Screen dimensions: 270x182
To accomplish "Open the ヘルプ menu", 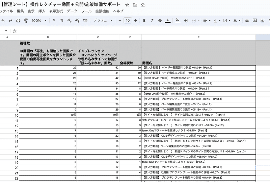I will coord(118,11).
